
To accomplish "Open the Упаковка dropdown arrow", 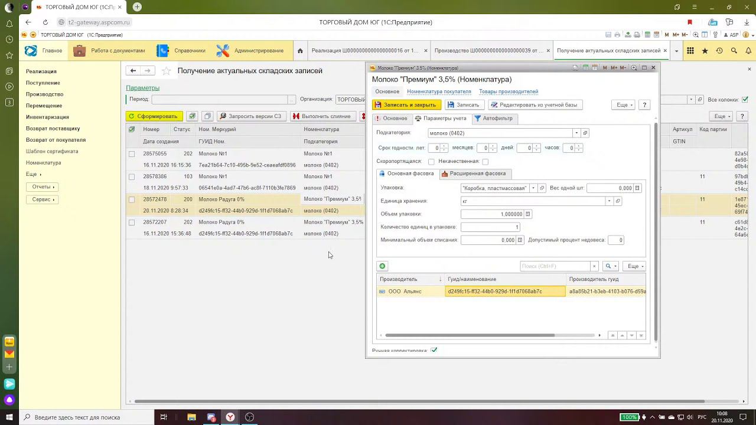I will coord(533,188).
